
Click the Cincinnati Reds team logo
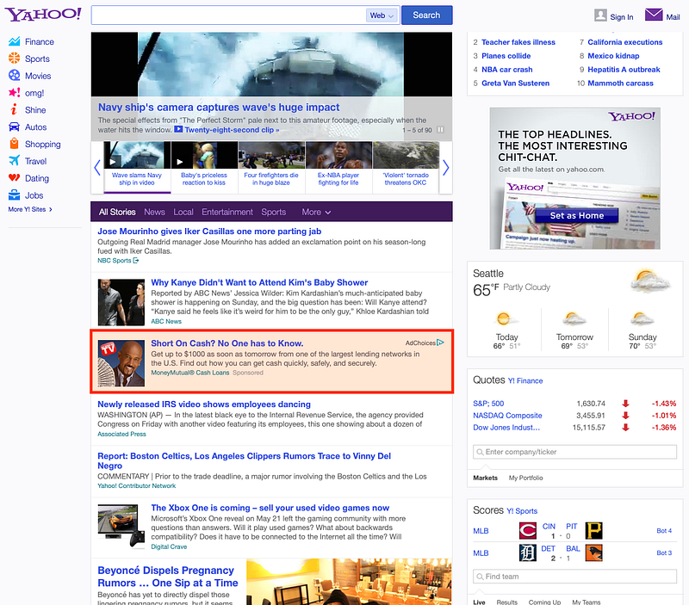point(528,531)
